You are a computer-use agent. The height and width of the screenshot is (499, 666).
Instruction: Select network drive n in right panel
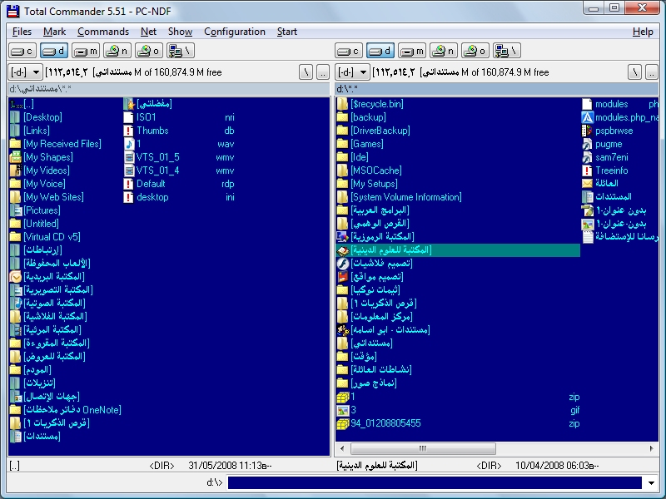444,51
